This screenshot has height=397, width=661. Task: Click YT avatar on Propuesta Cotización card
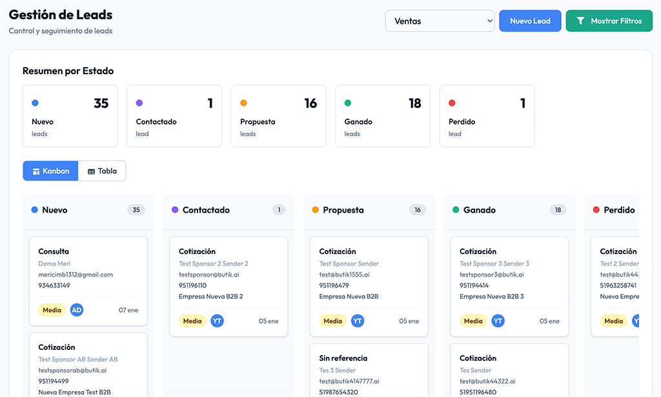click(x=358, y=321)
